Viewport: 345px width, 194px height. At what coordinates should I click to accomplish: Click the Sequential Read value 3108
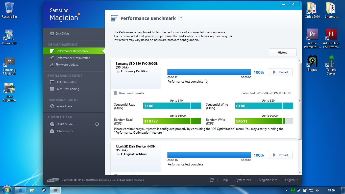click(149, 106)
